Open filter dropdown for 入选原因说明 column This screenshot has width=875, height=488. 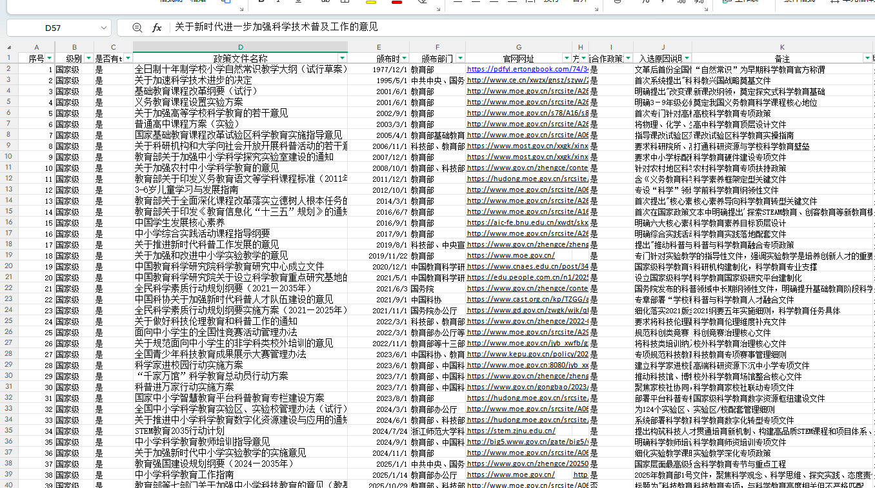[x=687, y=58]
